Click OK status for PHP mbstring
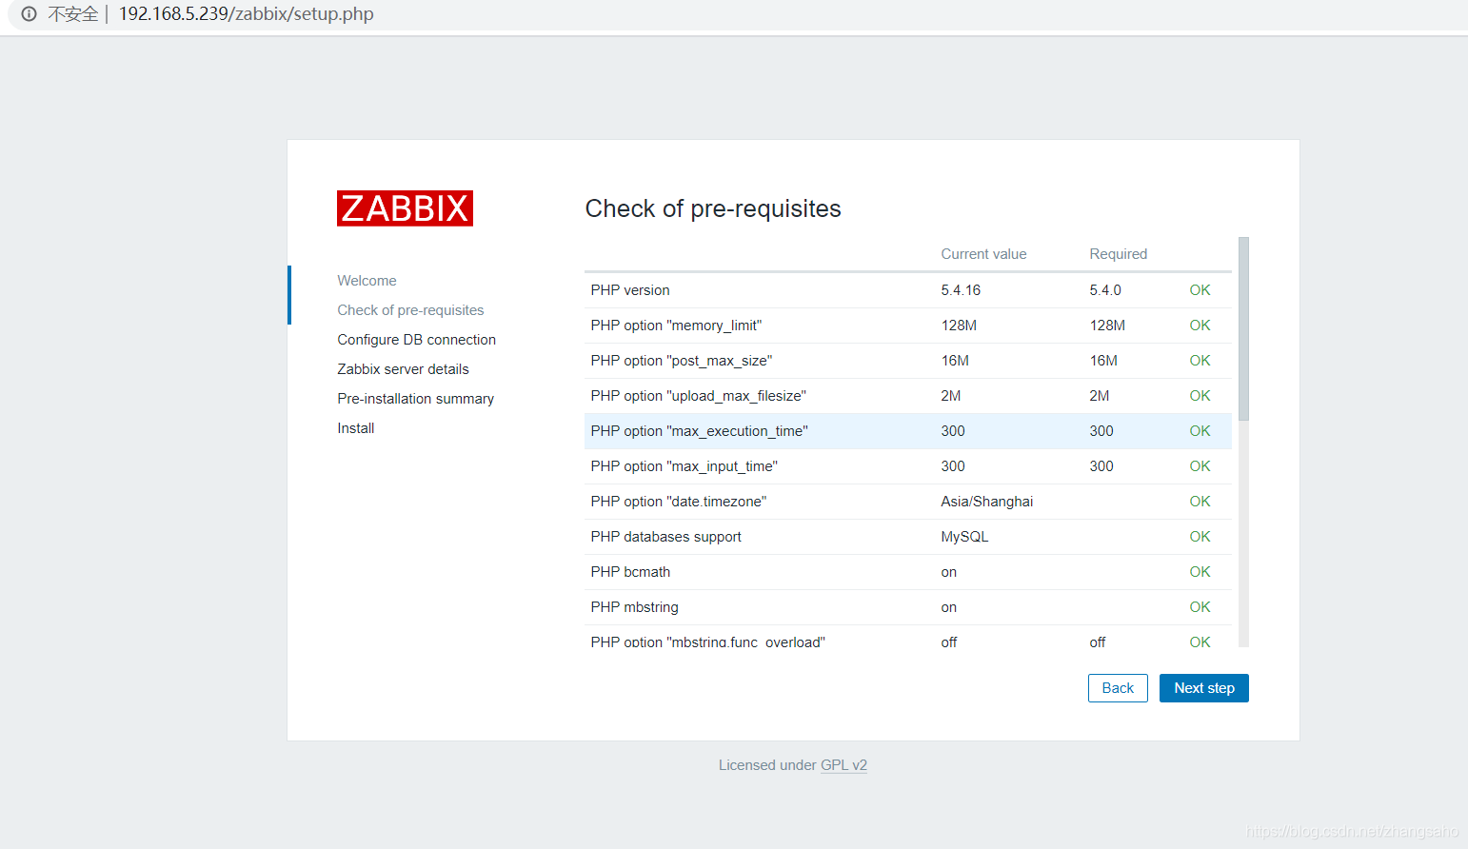1468x849 pixels. pos(1200,607)
